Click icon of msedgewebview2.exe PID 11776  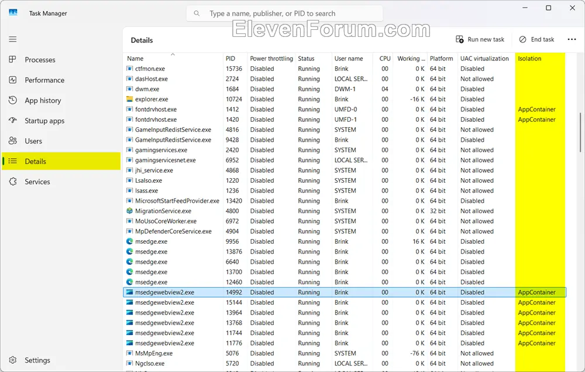(x=129, y=343)
